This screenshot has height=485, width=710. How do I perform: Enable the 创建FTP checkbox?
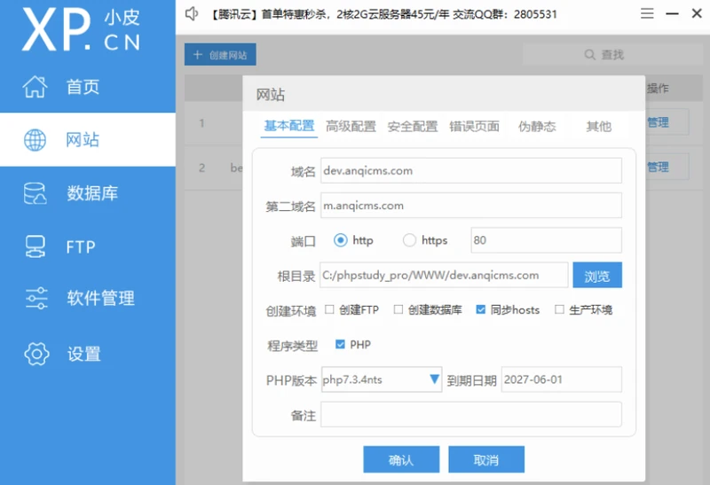point(329,310)
